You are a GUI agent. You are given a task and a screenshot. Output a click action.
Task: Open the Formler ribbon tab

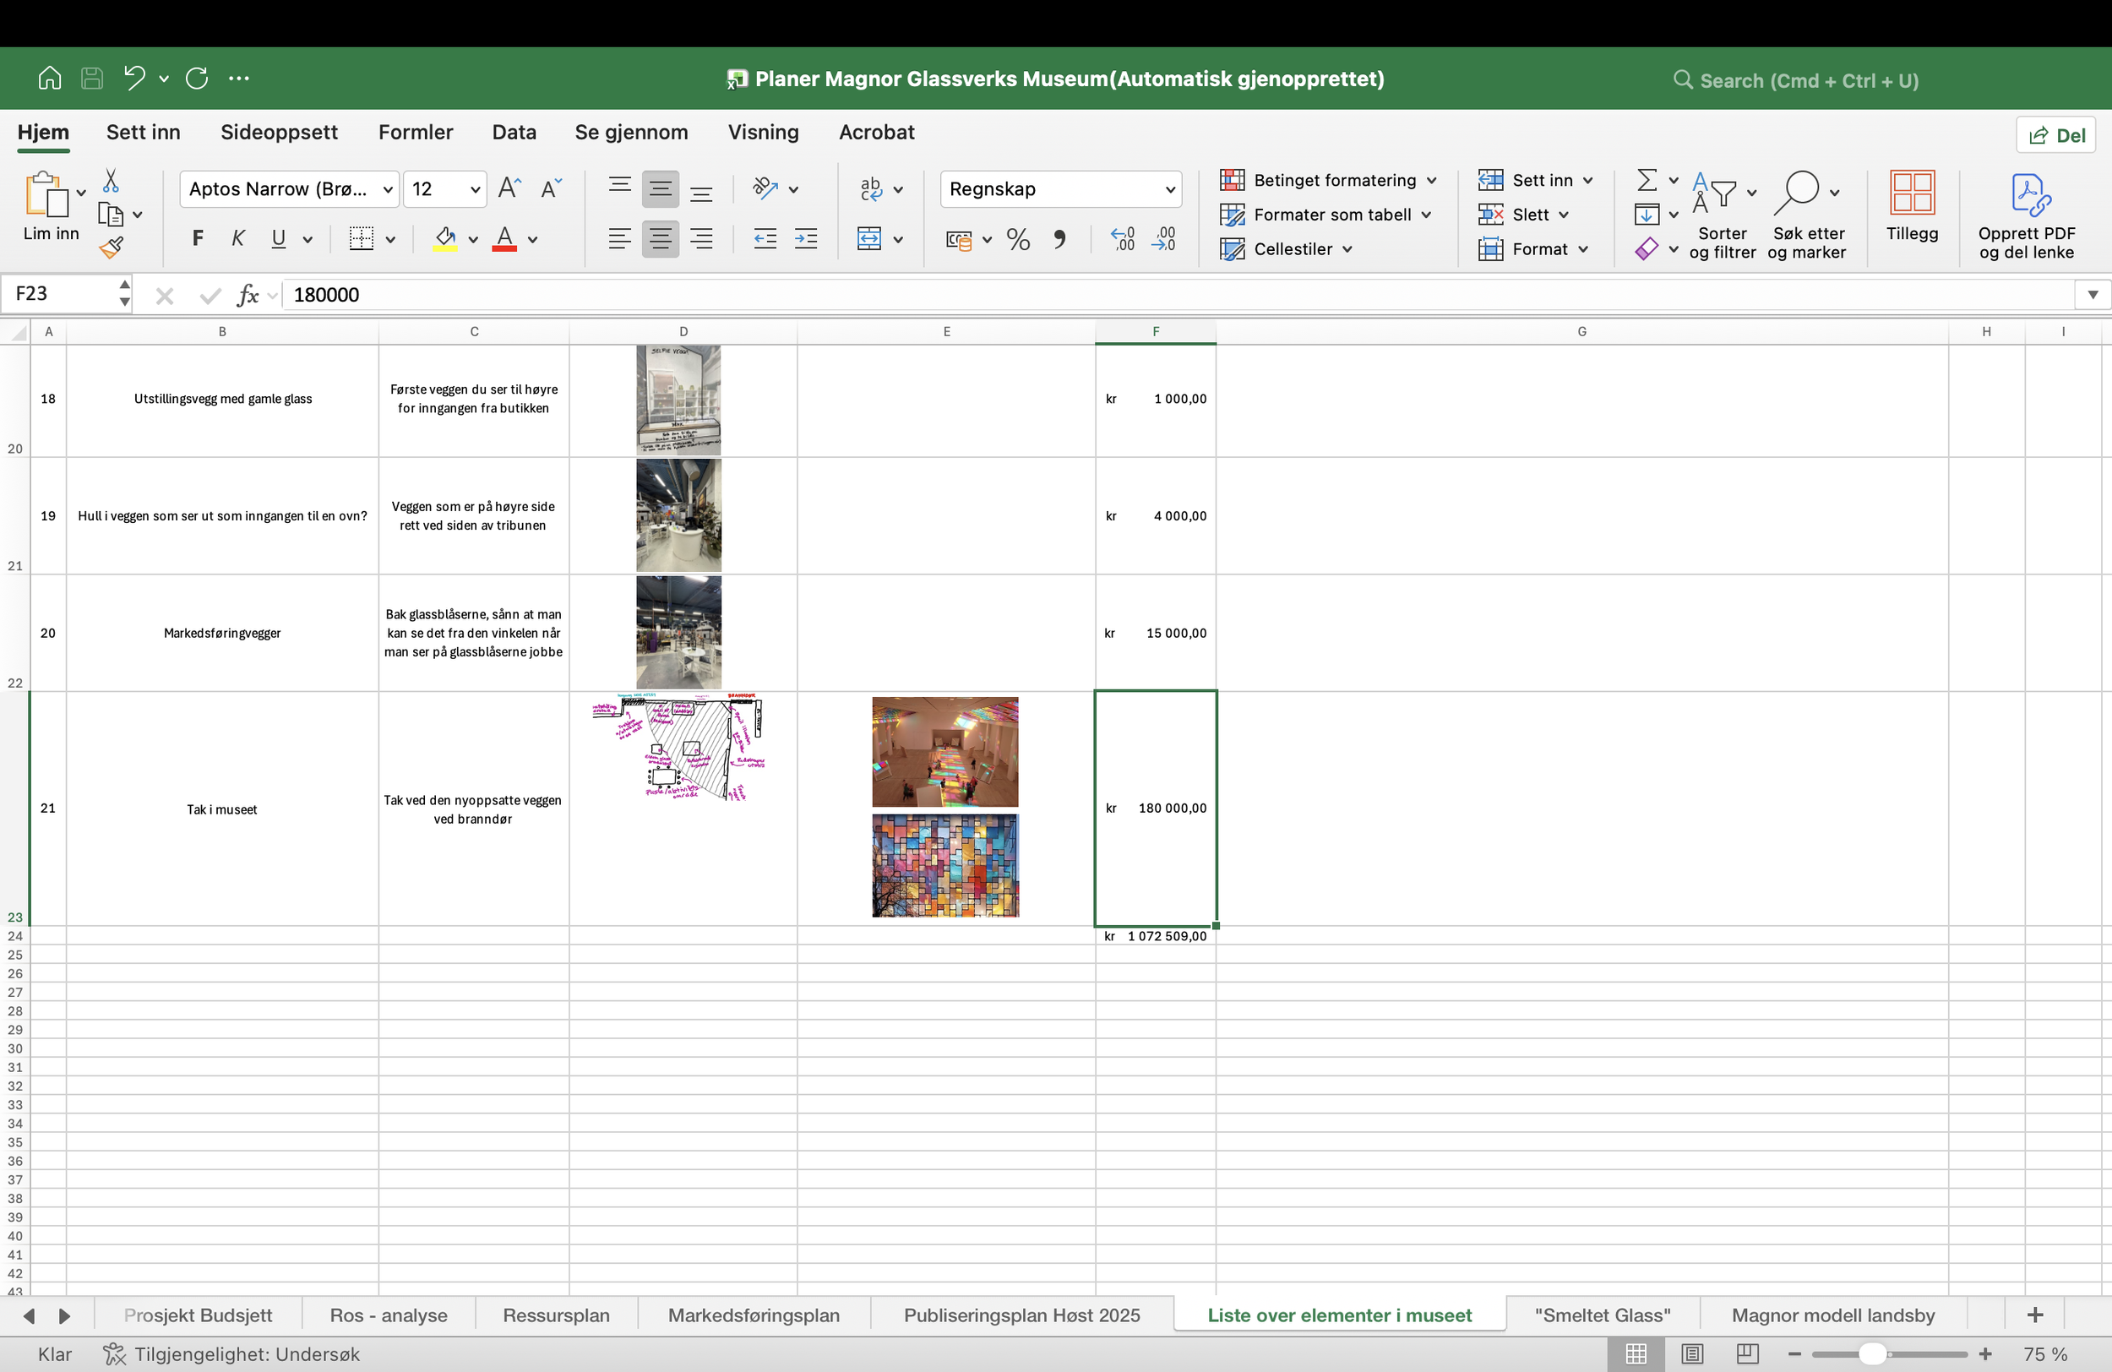point(416,133)
